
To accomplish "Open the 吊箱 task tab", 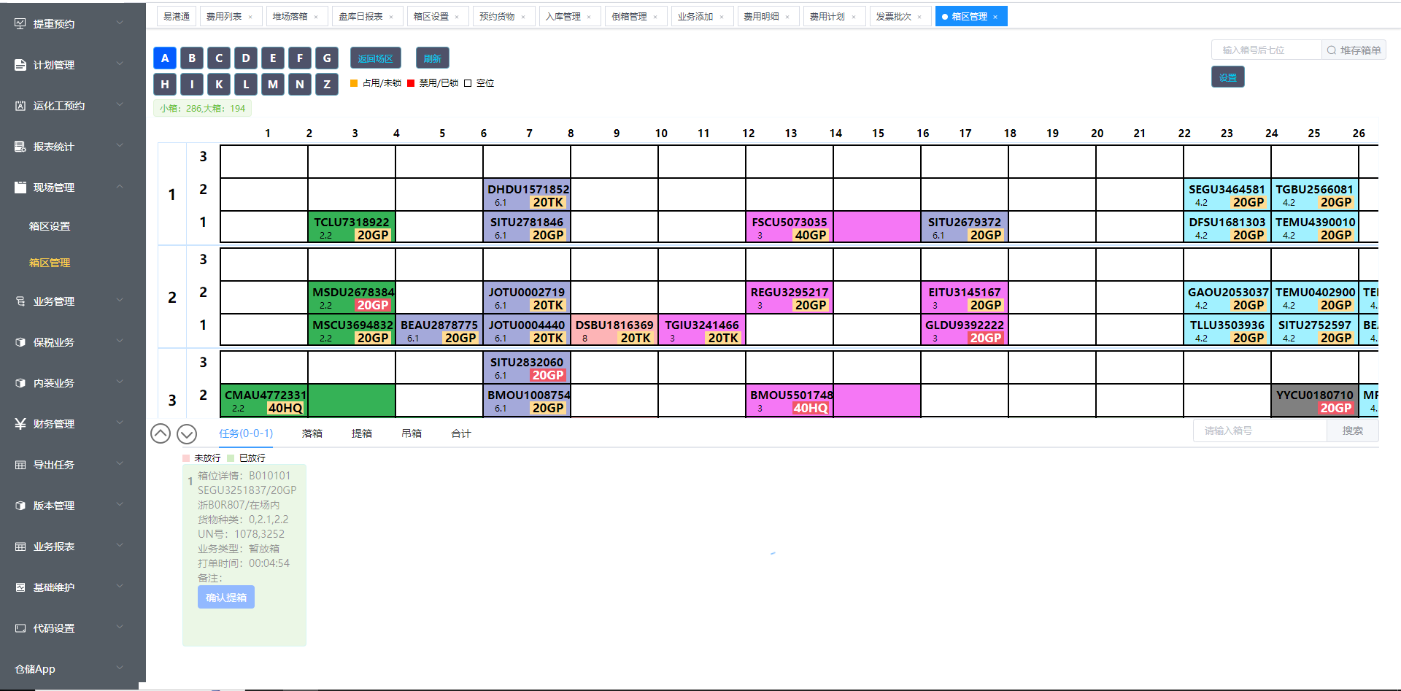I will [x=412, y=433].
